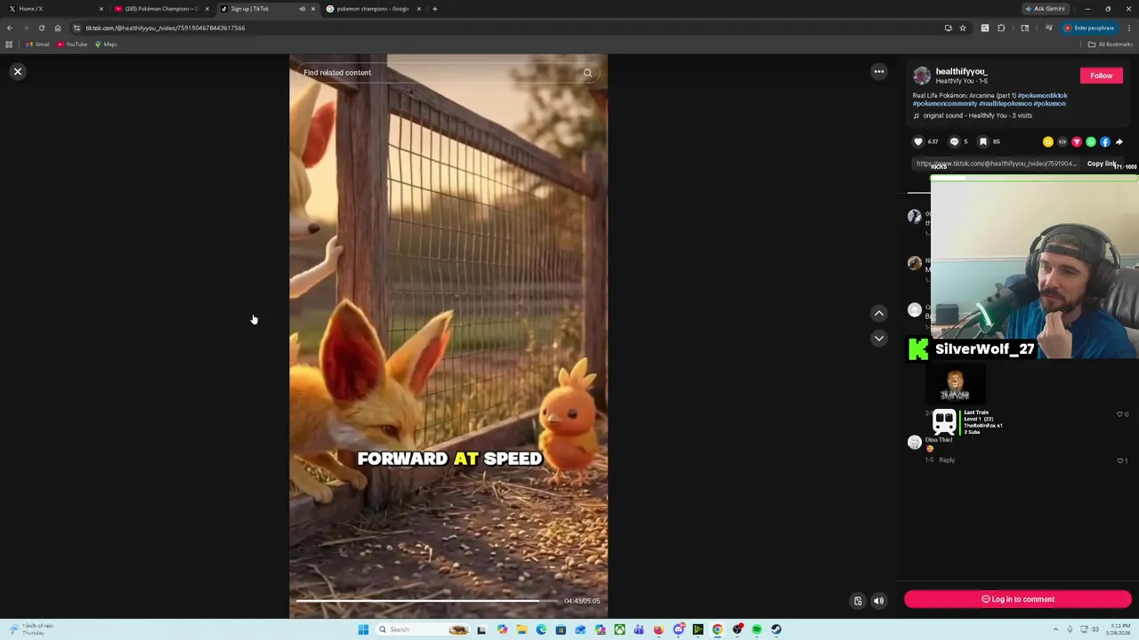The height and width of the screenshot is (640, 1139).
Task: Switch to pokemon champions Google tab
Action: [x=372, y=9]
